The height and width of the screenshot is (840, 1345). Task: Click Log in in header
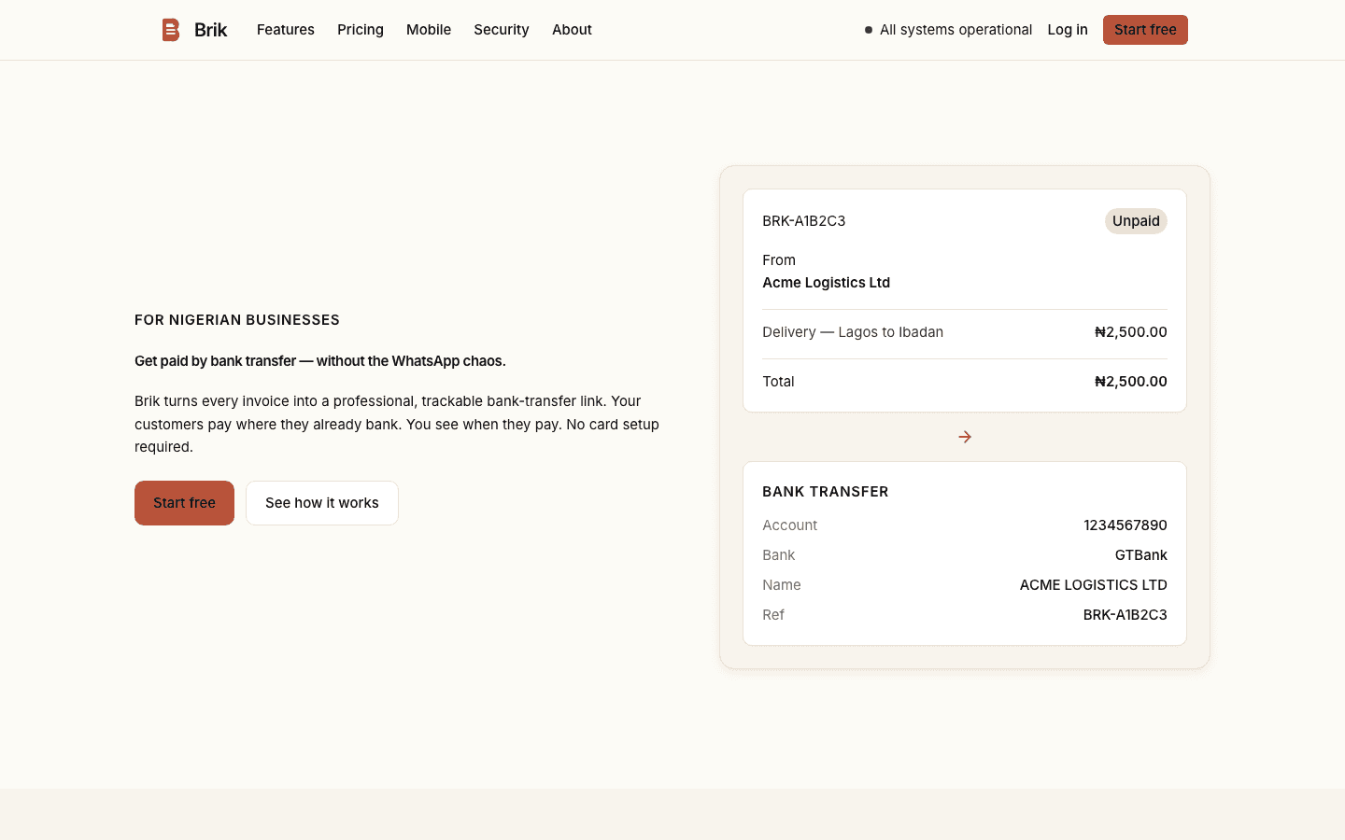pos(1068,30)
